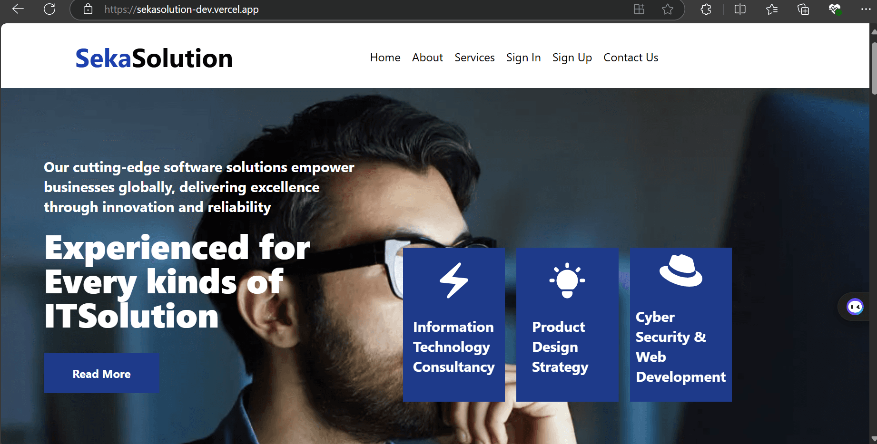This screenshot has width=877, height=444.
Task: Open split screen view in the browser
Action: (740, 9)
